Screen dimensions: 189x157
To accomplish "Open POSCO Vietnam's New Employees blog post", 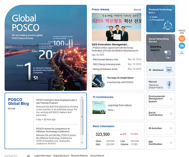I will [x=56, y=101].
